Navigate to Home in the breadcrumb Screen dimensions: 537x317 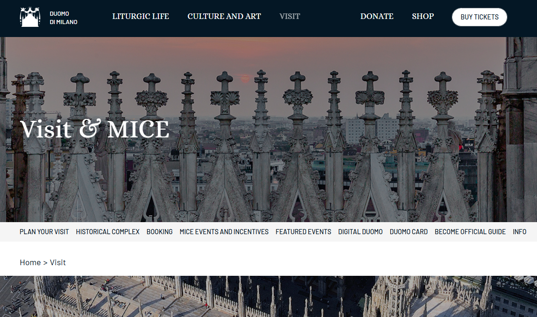30,262
